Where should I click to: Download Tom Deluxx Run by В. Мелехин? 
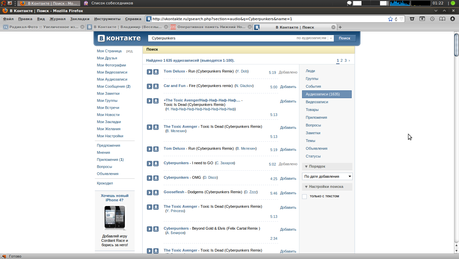(156, 149)
